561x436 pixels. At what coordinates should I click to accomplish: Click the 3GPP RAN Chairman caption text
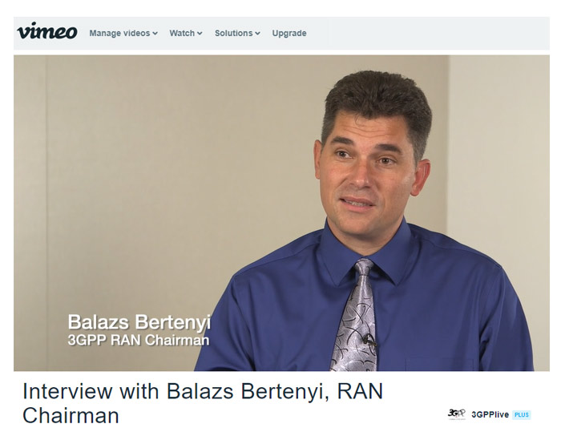[139, 340]
